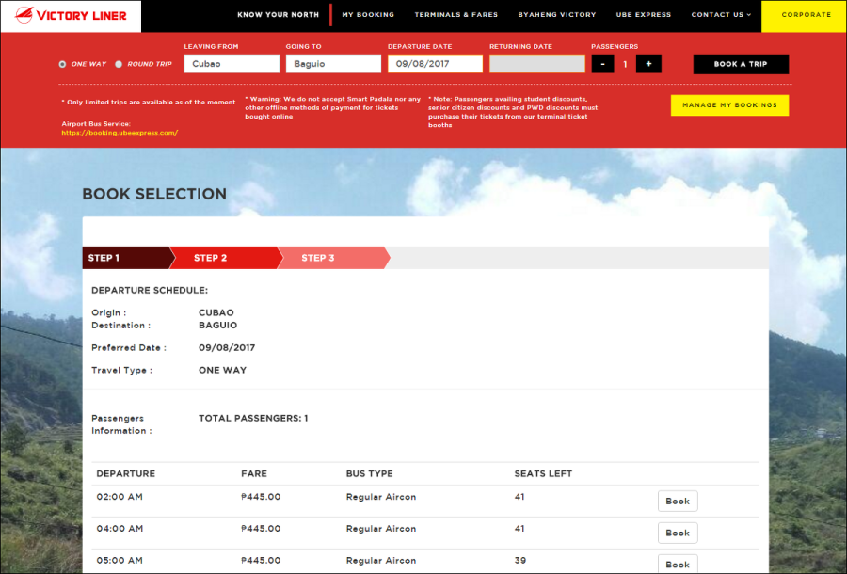Click the 02:00 AM departure time

pos(120,497)
